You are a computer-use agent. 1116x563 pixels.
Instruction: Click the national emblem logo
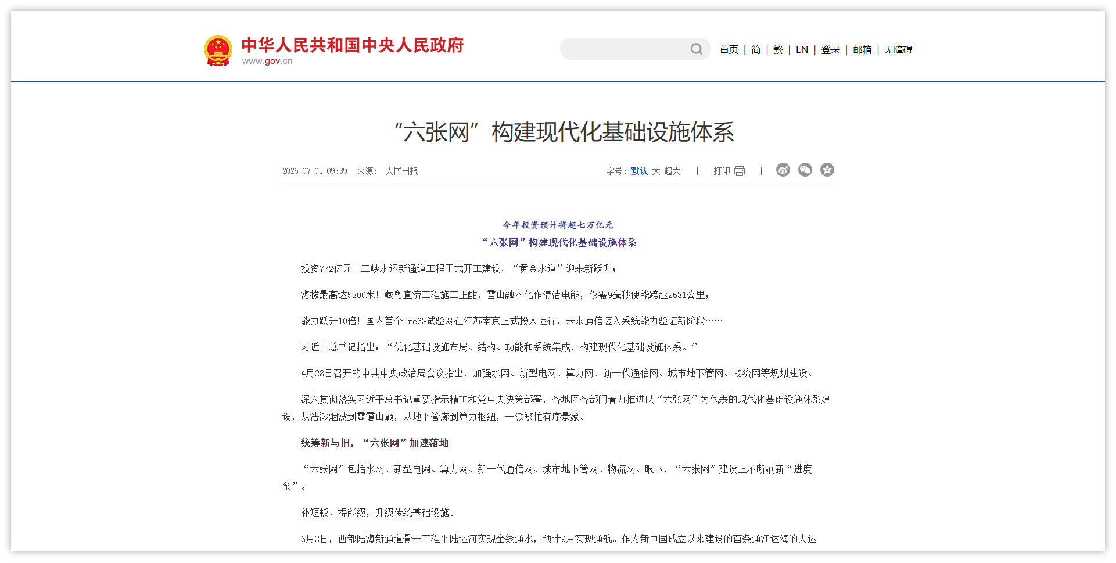[x=218, y=51]
